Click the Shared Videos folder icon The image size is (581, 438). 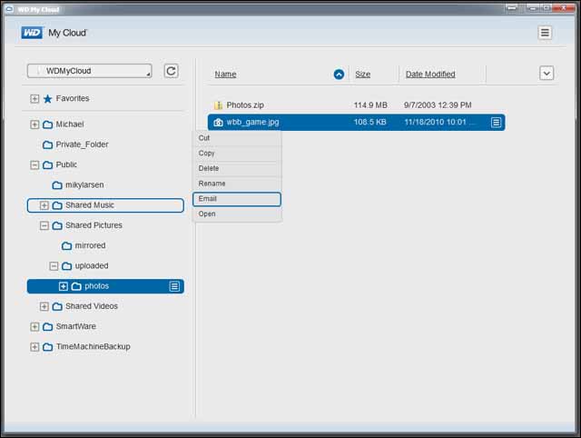pos(57,306)
